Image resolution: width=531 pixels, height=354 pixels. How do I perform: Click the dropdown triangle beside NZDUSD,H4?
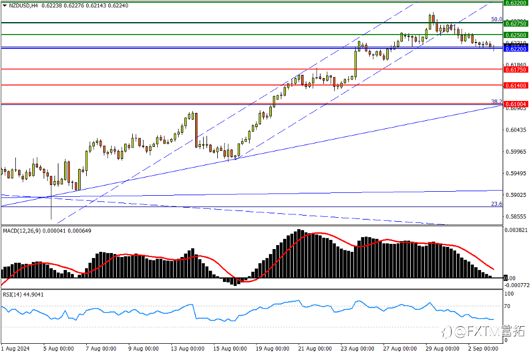coord(5,6)
